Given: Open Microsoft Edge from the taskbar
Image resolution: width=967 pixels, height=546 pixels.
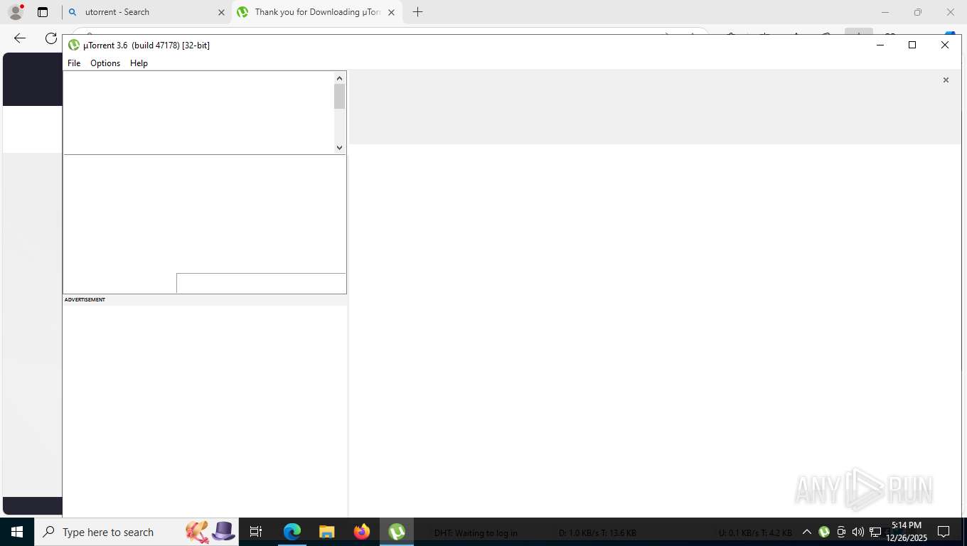Looking at the screenshot, I should (x=292, y=532).
